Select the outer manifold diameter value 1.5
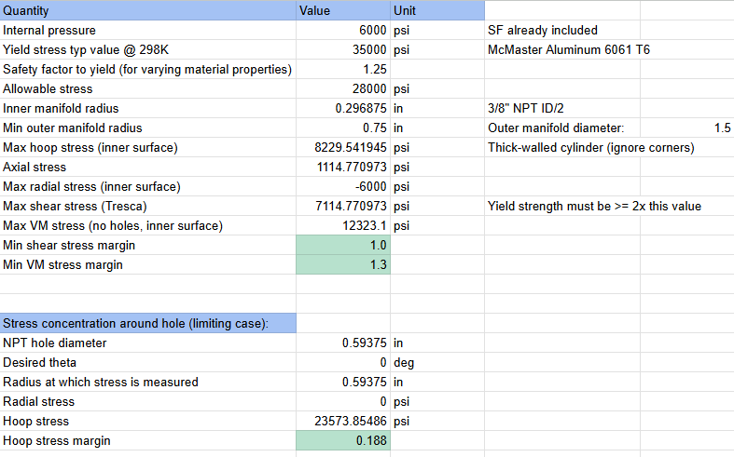The height and width of the screenshot is (457, 734). click(721, 128)
